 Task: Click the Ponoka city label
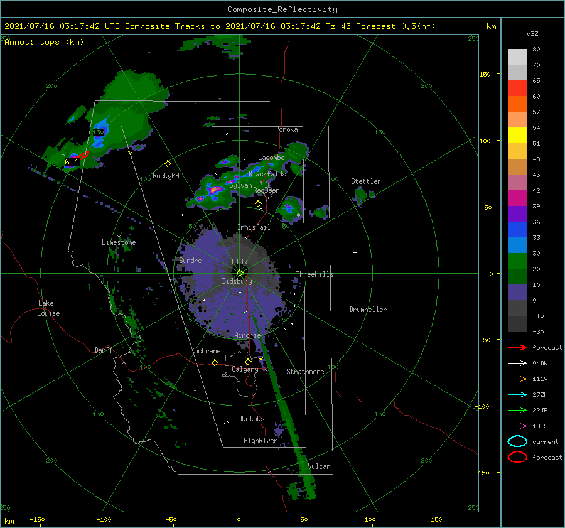286,129
